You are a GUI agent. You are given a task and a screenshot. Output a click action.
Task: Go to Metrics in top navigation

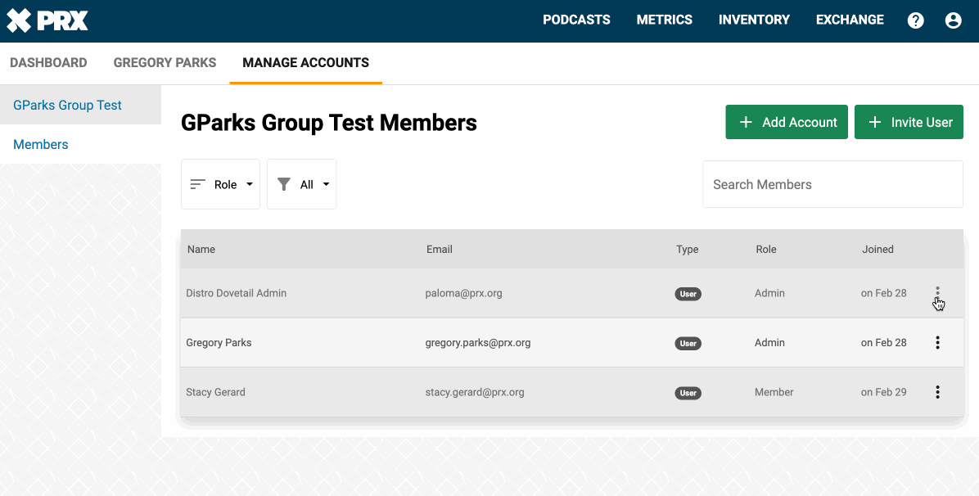(665, 20)
